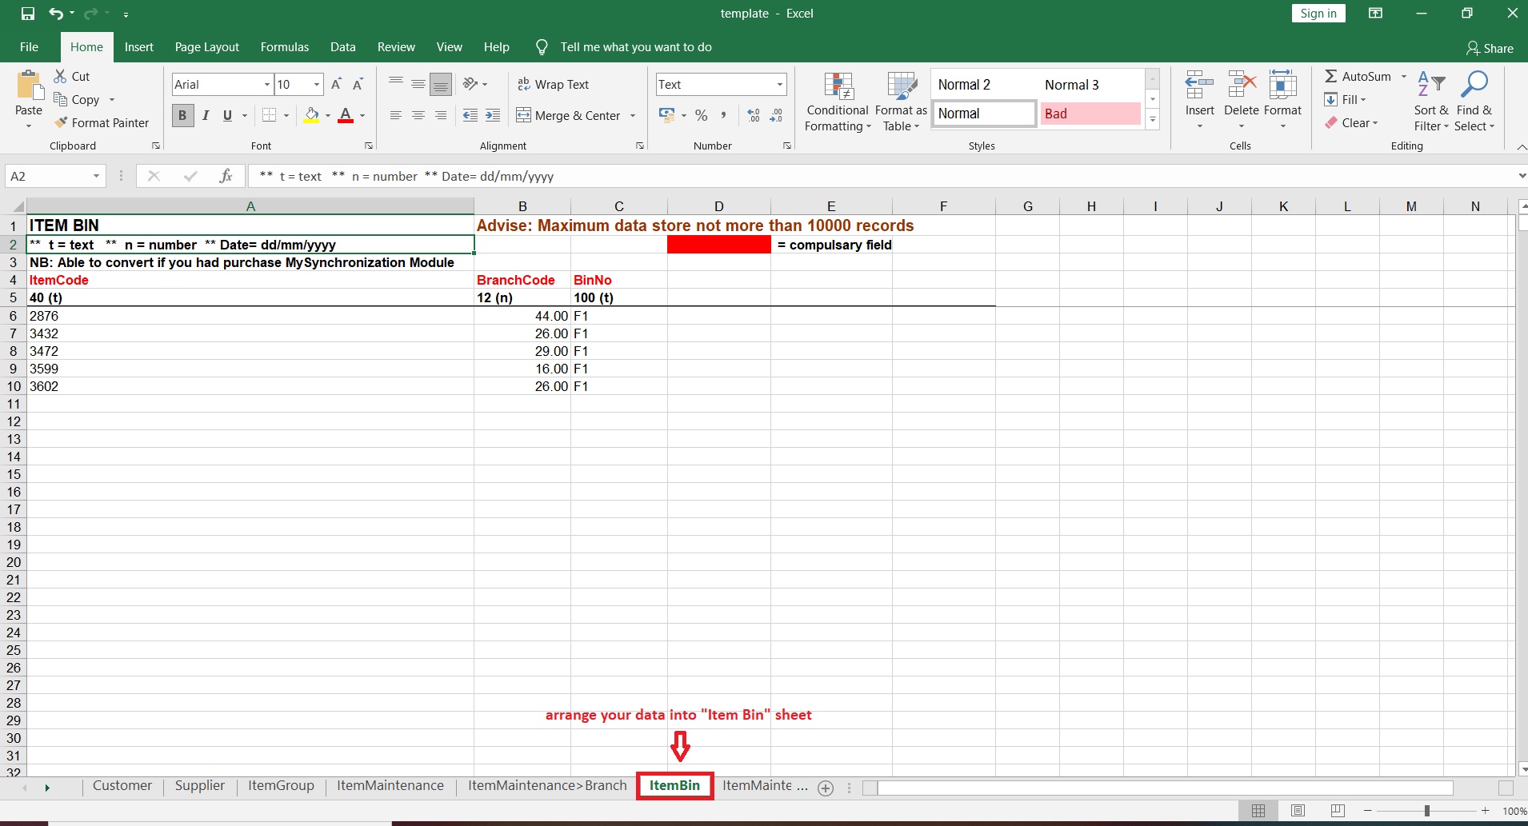Toggle Bold formatting
Image resolution: width=1528 pixels, height=826 pixels.
(182, 115)
